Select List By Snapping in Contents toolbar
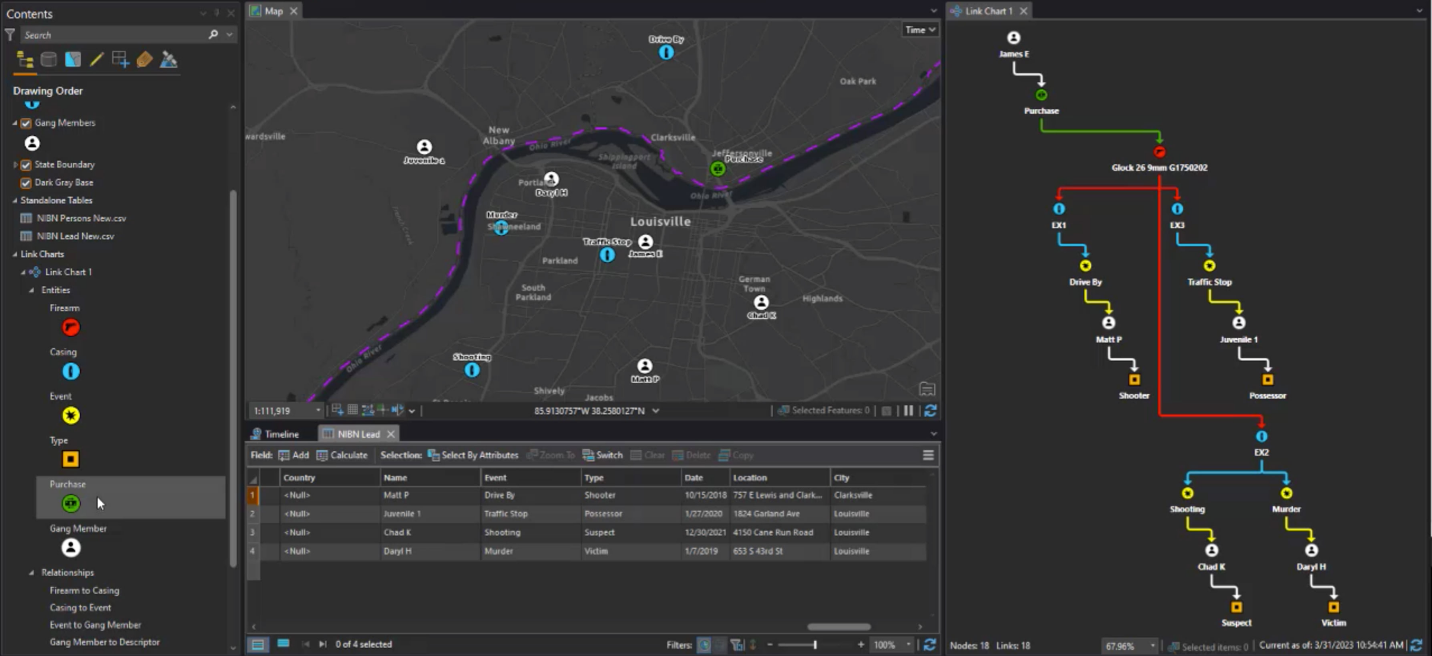 (120, 59)
